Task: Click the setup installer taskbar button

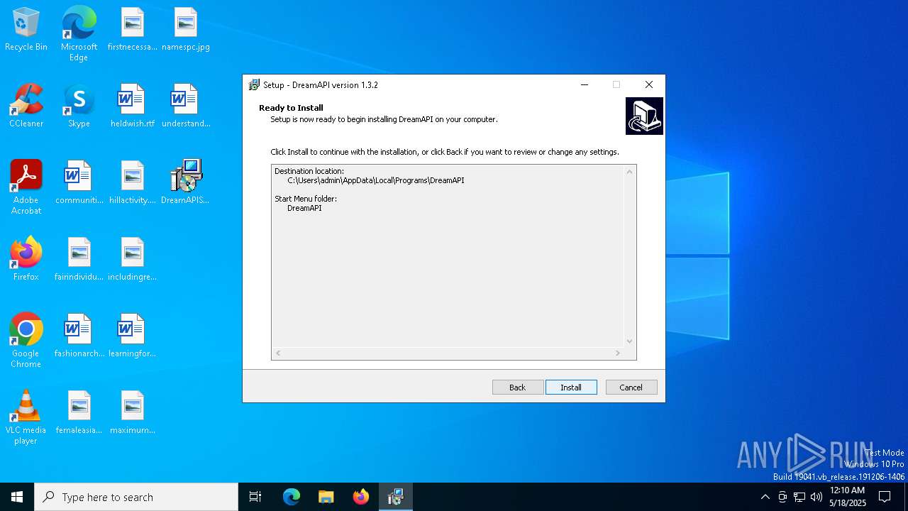Action: 396,497
